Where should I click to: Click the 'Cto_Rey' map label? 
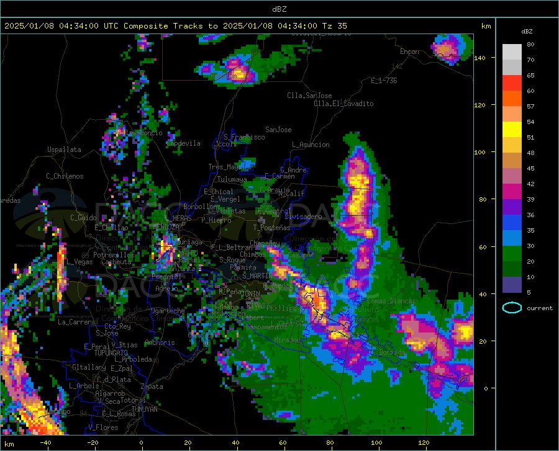coord(117,326)
